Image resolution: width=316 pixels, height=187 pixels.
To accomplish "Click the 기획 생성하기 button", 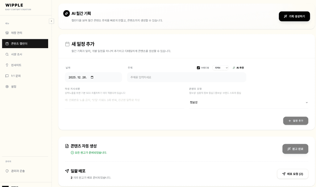I will pos(294,16).
